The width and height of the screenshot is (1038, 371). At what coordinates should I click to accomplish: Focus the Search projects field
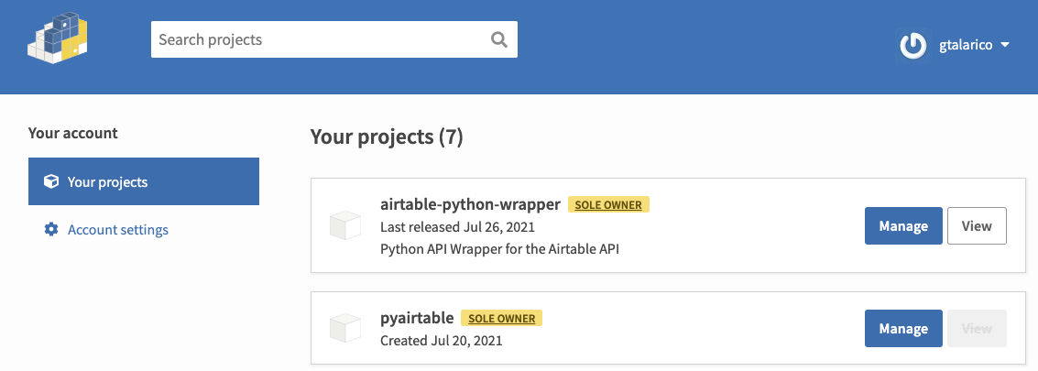point(334,39)
